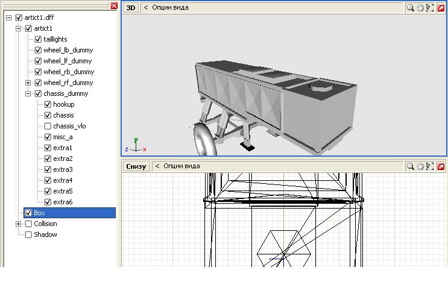448x299 pixels.
Task: Expand the Collision tree node
Action: point(18,224)
